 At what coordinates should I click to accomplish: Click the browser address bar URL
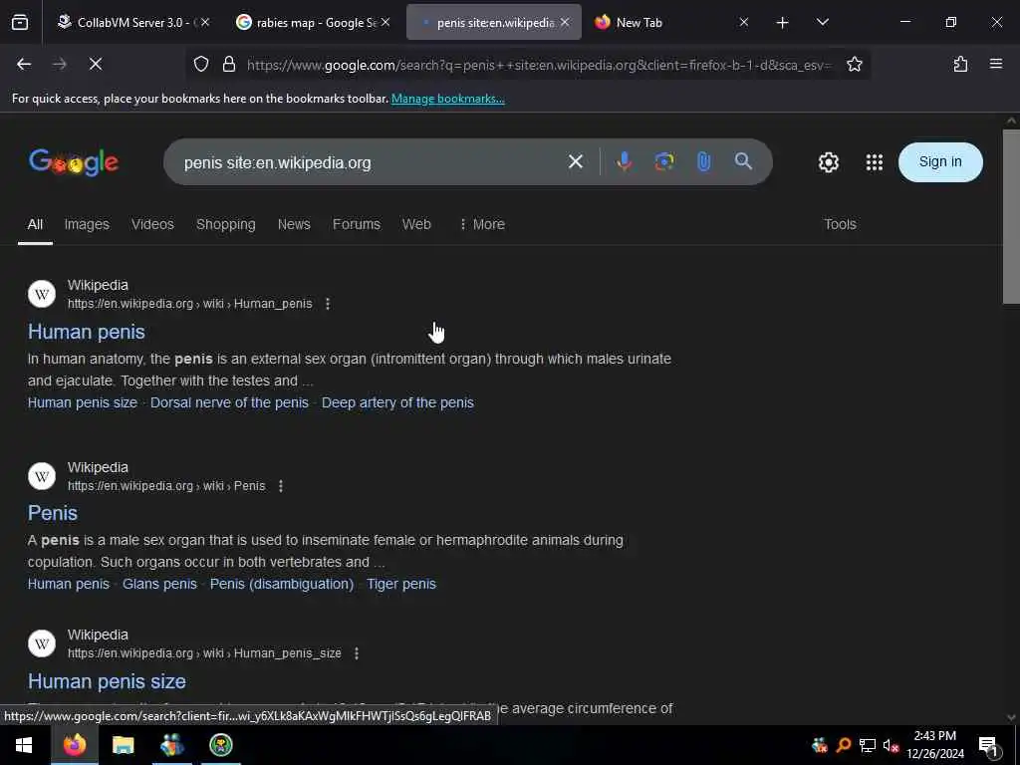point(539,65)
